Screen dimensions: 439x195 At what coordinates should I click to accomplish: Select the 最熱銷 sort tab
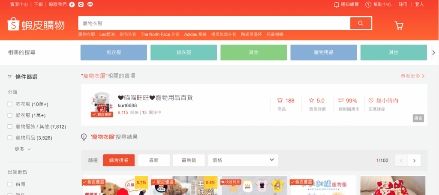pos(189,160)
